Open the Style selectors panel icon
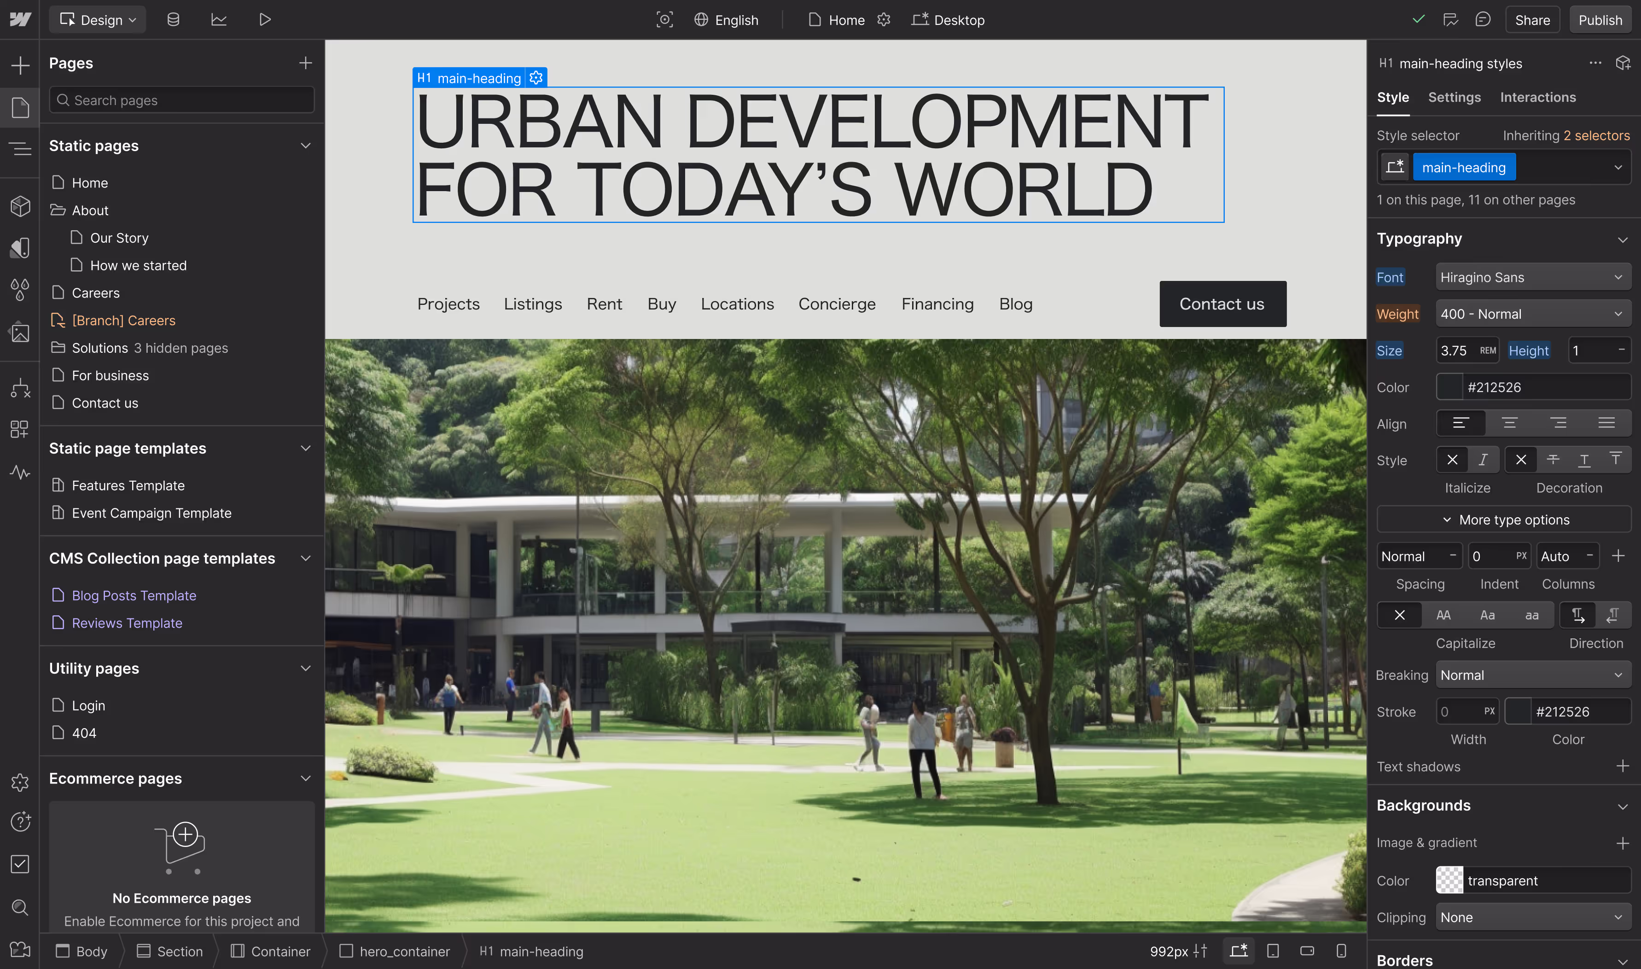The width and height of the screenshot is (1641, 969). click(x=20, y=247)
